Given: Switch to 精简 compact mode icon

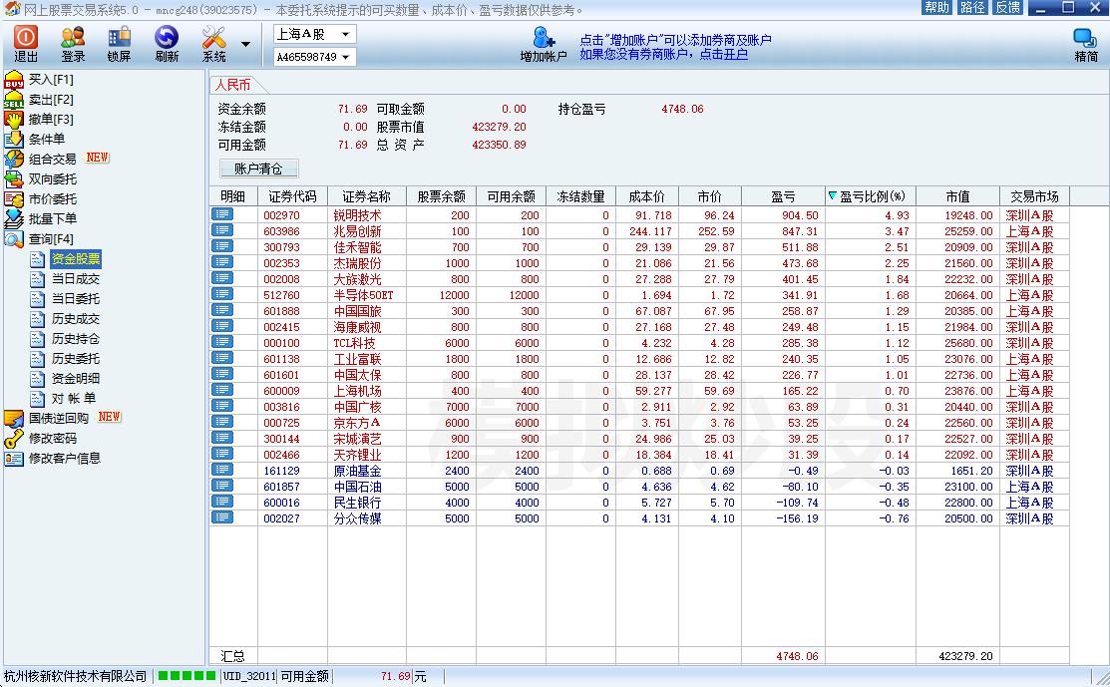Looking at the screenshot, I should coord(1085,38).
